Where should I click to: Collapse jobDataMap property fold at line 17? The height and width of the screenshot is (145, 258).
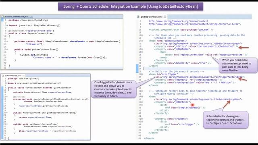click(142, 49)
